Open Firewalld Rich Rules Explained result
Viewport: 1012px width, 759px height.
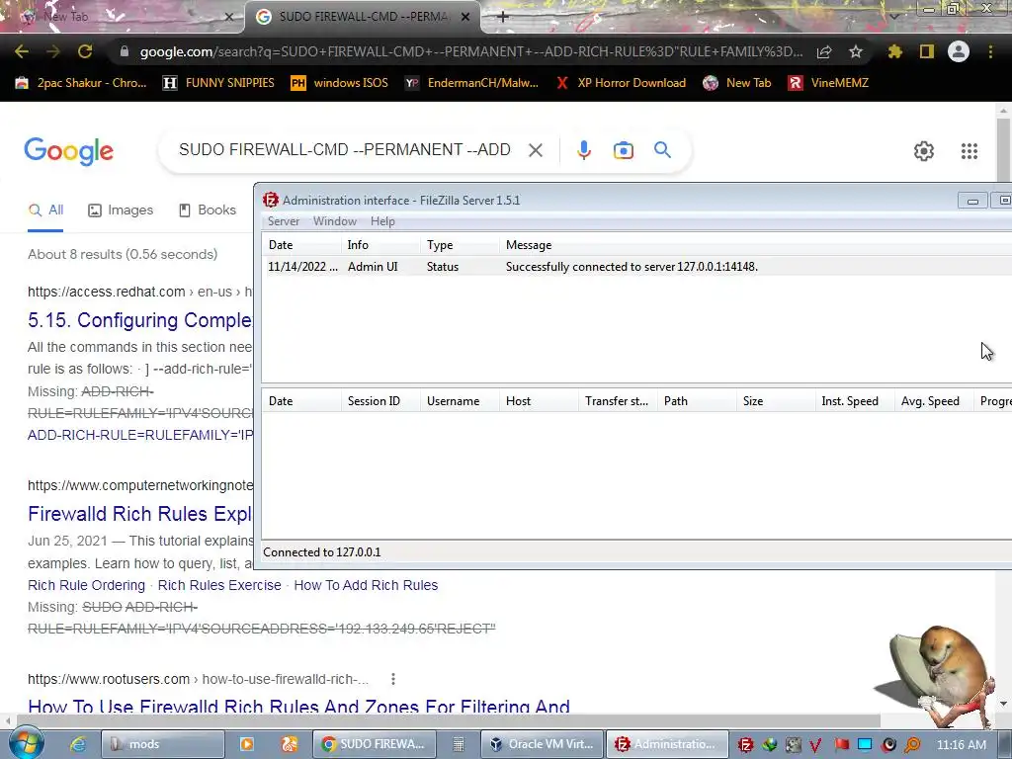click(139, 514)
